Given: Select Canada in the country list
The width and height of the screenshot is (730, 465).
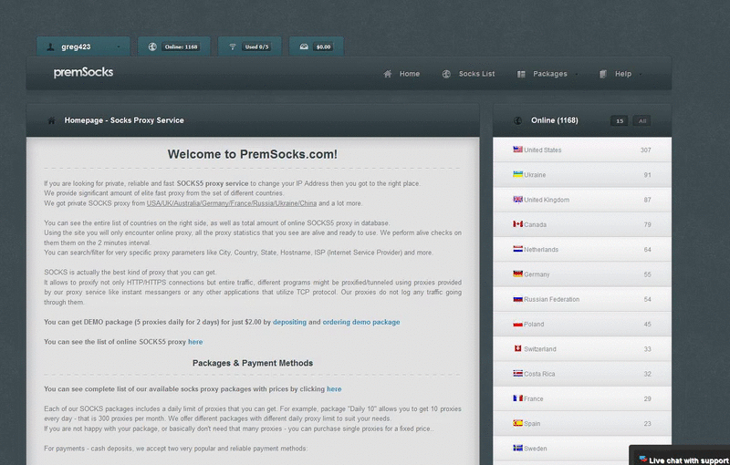Looking at the screenshot, I should point(582,224).
